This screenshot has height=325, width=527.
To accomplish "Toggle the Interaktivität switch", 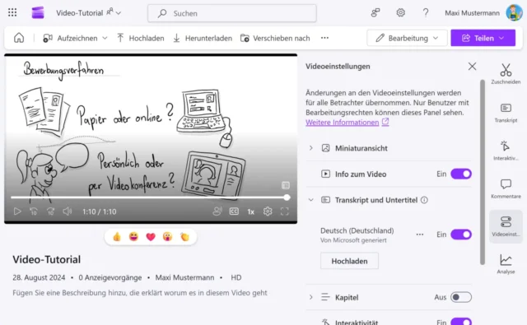I will click(461, 322).
